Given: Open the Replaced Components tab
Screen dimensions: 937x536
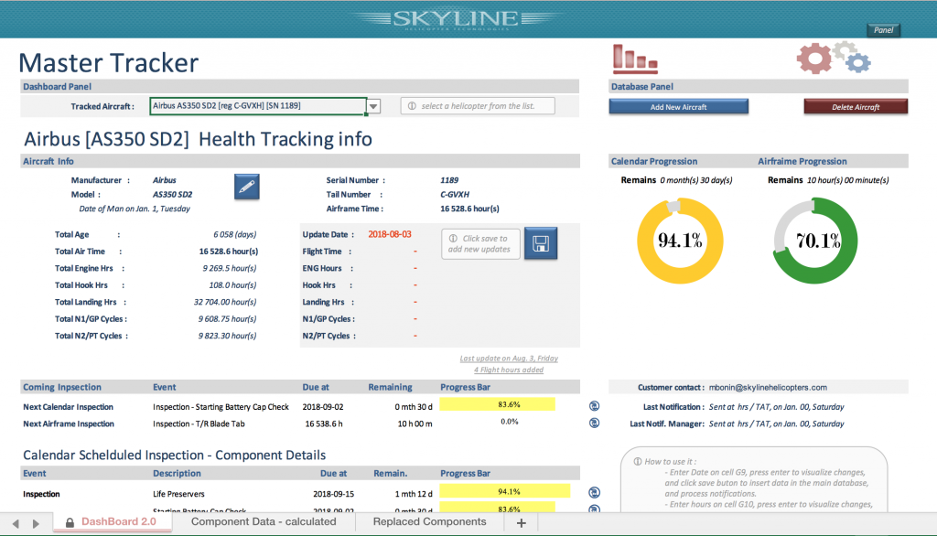Looking at the screenshot, I should point(430,521).
